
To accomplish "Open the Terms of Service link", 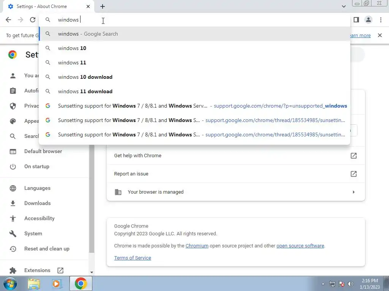I will coord(133,258).
